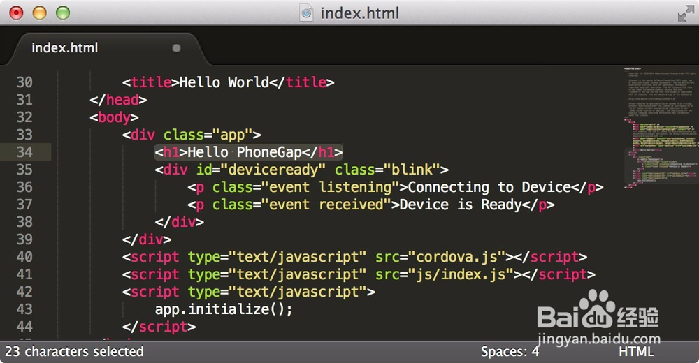Click line number 32 in the gutter
The width and height of the screenshot is (699, 363).
click(24, 117)
